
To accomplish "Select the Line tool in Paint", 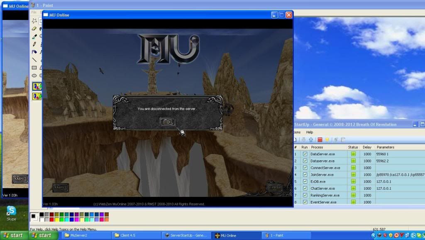I will (x=34, y=60).
